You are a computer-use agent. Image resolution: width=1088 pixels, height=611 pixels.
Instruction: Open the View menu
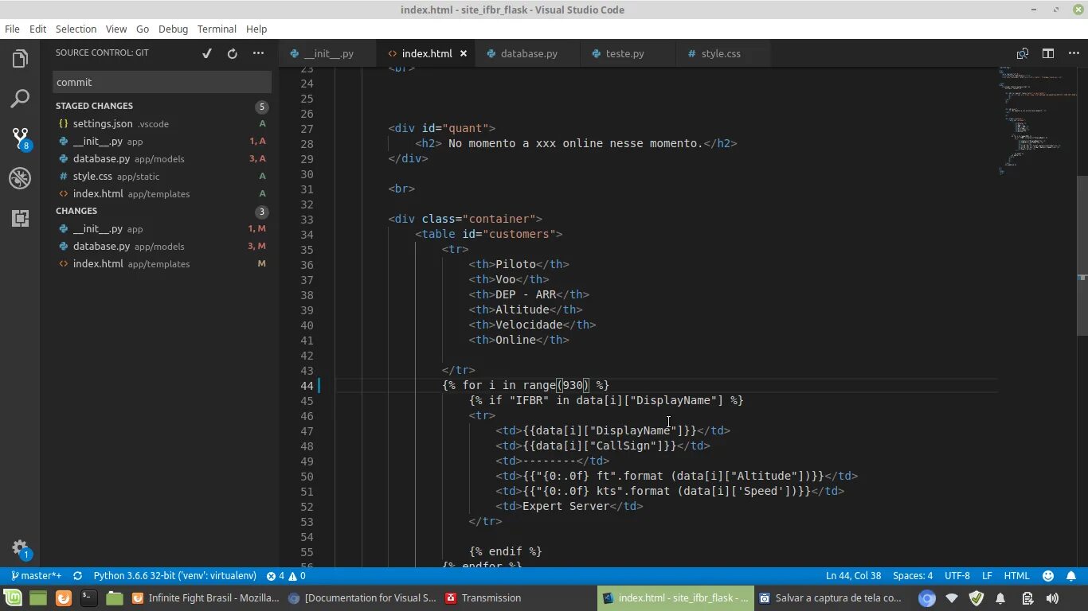[116, 29]
